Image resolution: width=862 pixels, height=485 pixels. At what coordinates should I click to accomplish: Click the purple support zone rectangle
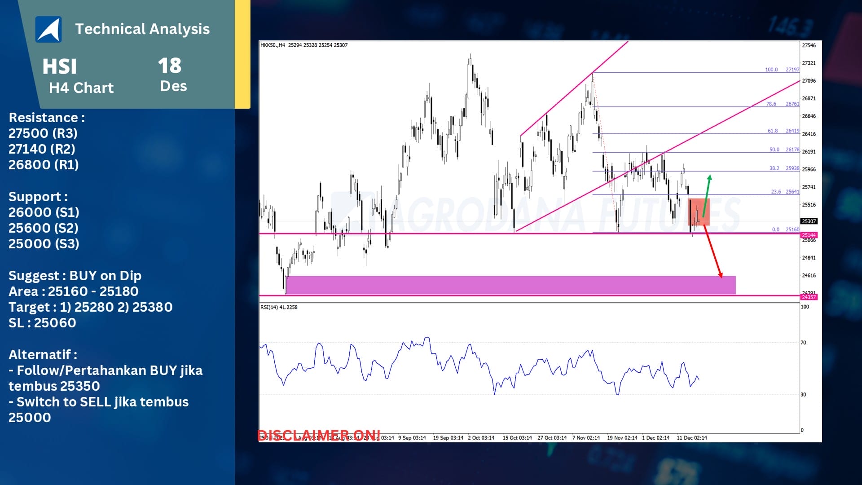click(510, 285)
